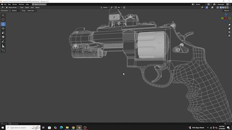Image resolution: width=232 pixels, height=130 pixels.
Task: Open the viewport Select menu
Action: click(27, 7)
